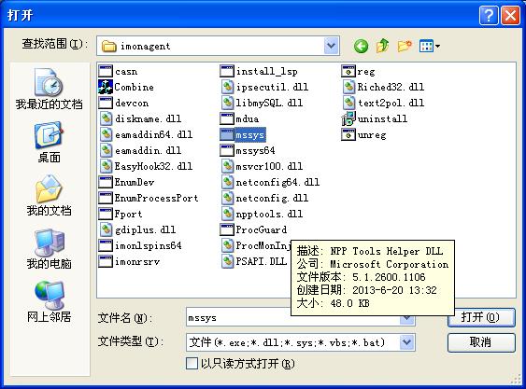The image size is (526, 389).
Task: Select the ipsecutil.dll file
Action: tap(265, 87)
